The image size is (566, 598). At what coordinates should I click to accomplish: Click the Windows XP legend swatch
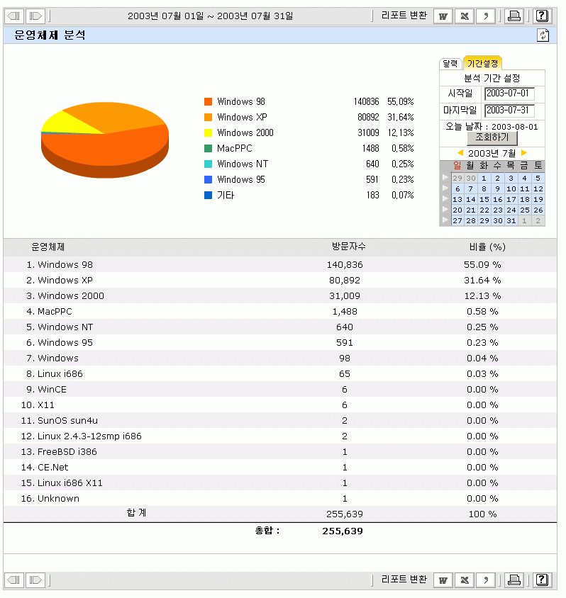point(208,117)
